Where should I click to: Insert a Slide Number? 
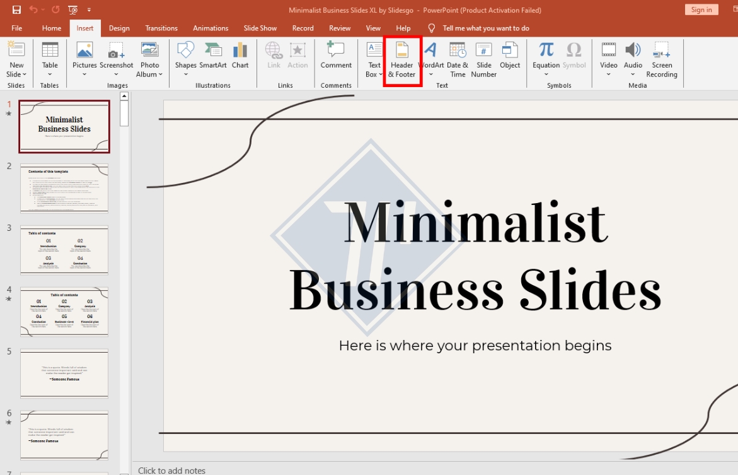point(483,60)
